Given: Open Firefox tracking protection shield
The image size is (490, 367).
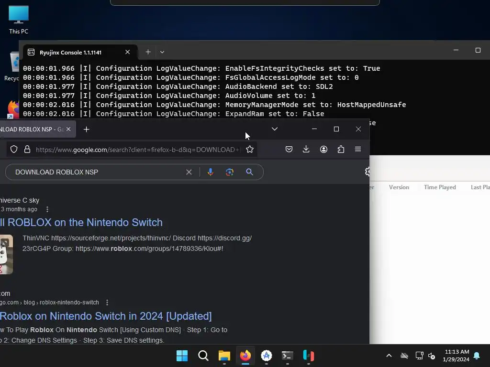Looking at the screenshot, I should pyautogui.click(x=14, y=150).
